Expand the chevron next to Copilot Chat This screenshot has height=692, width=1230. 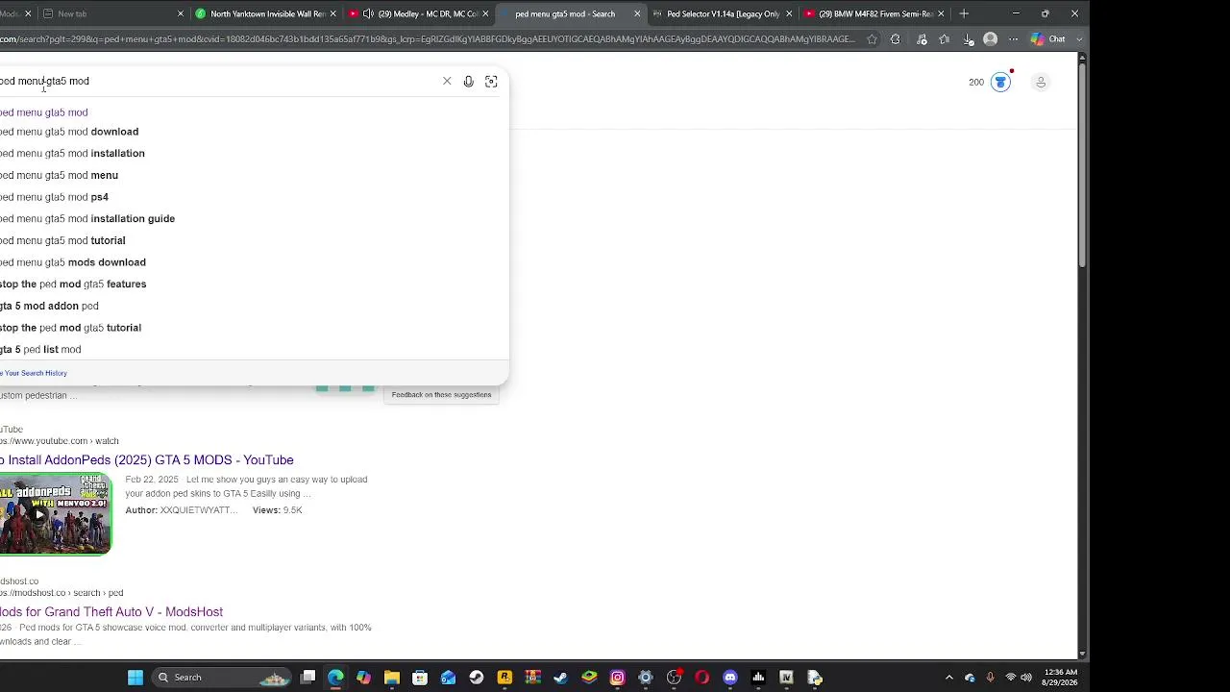point(1079,39)
